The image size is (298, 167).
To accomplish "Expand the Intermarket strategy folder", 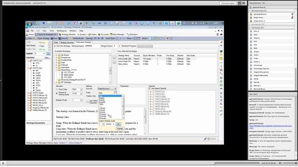I will [x=56, y=67].
